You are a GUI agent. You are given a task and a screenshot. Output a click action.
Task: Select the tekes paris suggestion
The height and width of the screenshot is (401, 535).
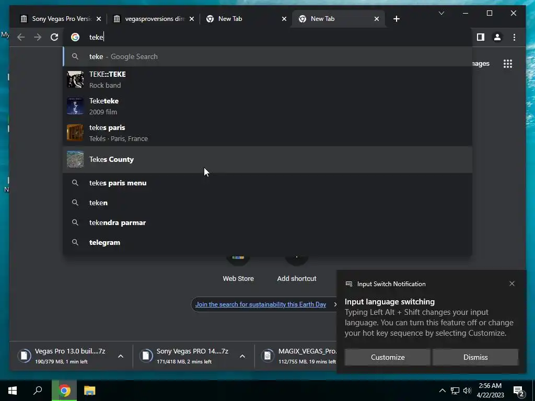pyautogui.click(x=268, y=133)
